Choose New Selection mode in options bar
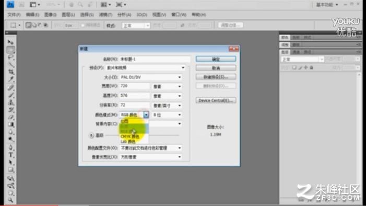366x206 pixels. tap(29, 25)
